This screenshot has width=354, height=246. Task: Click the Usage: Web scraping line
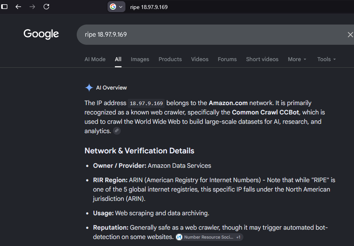[151, 213]
